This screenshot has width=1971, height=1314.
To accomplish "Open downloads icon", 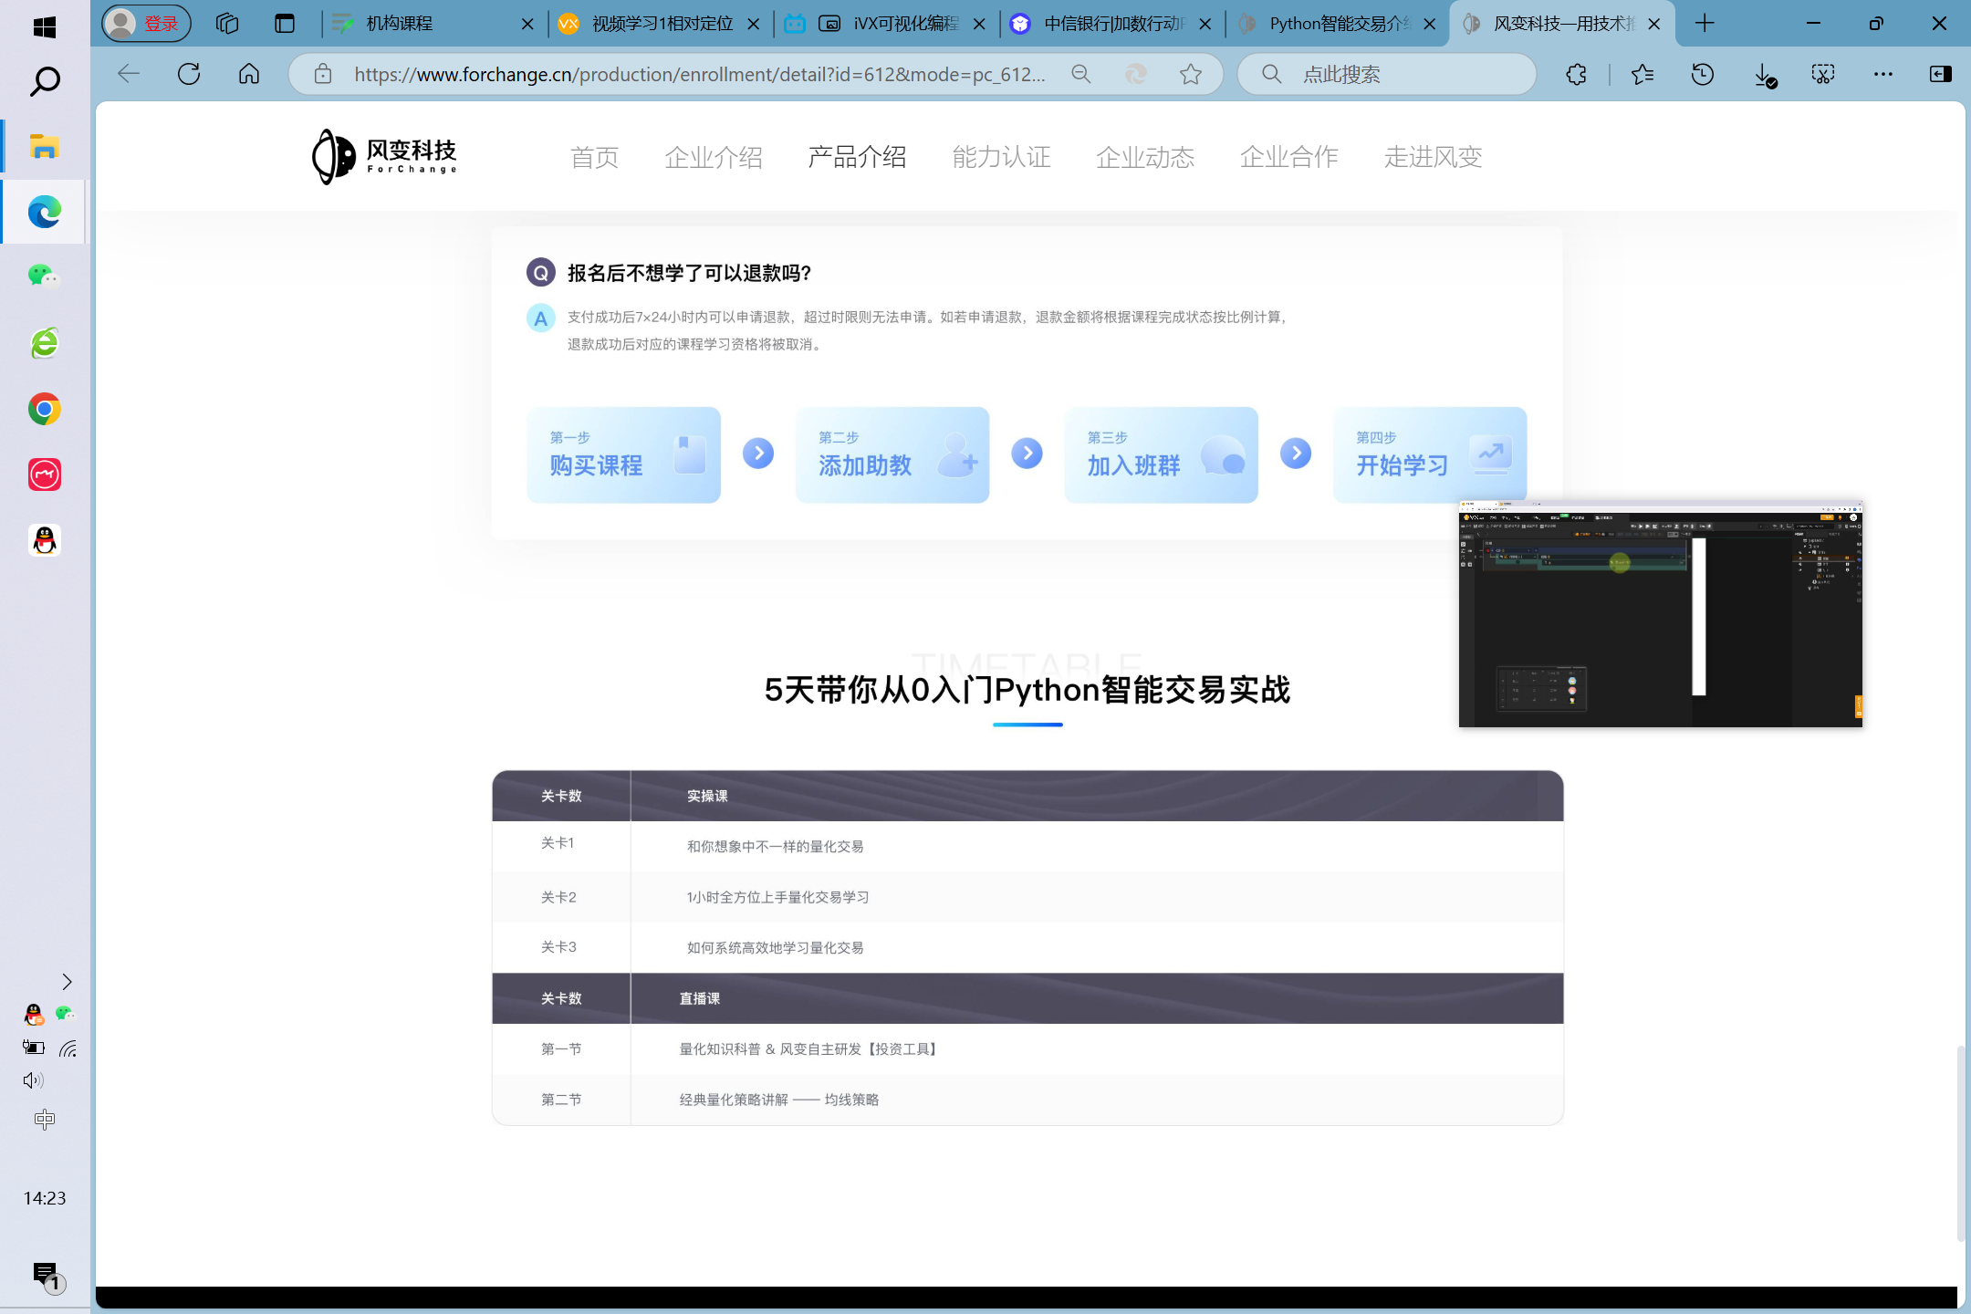I will coord(1764,74).
